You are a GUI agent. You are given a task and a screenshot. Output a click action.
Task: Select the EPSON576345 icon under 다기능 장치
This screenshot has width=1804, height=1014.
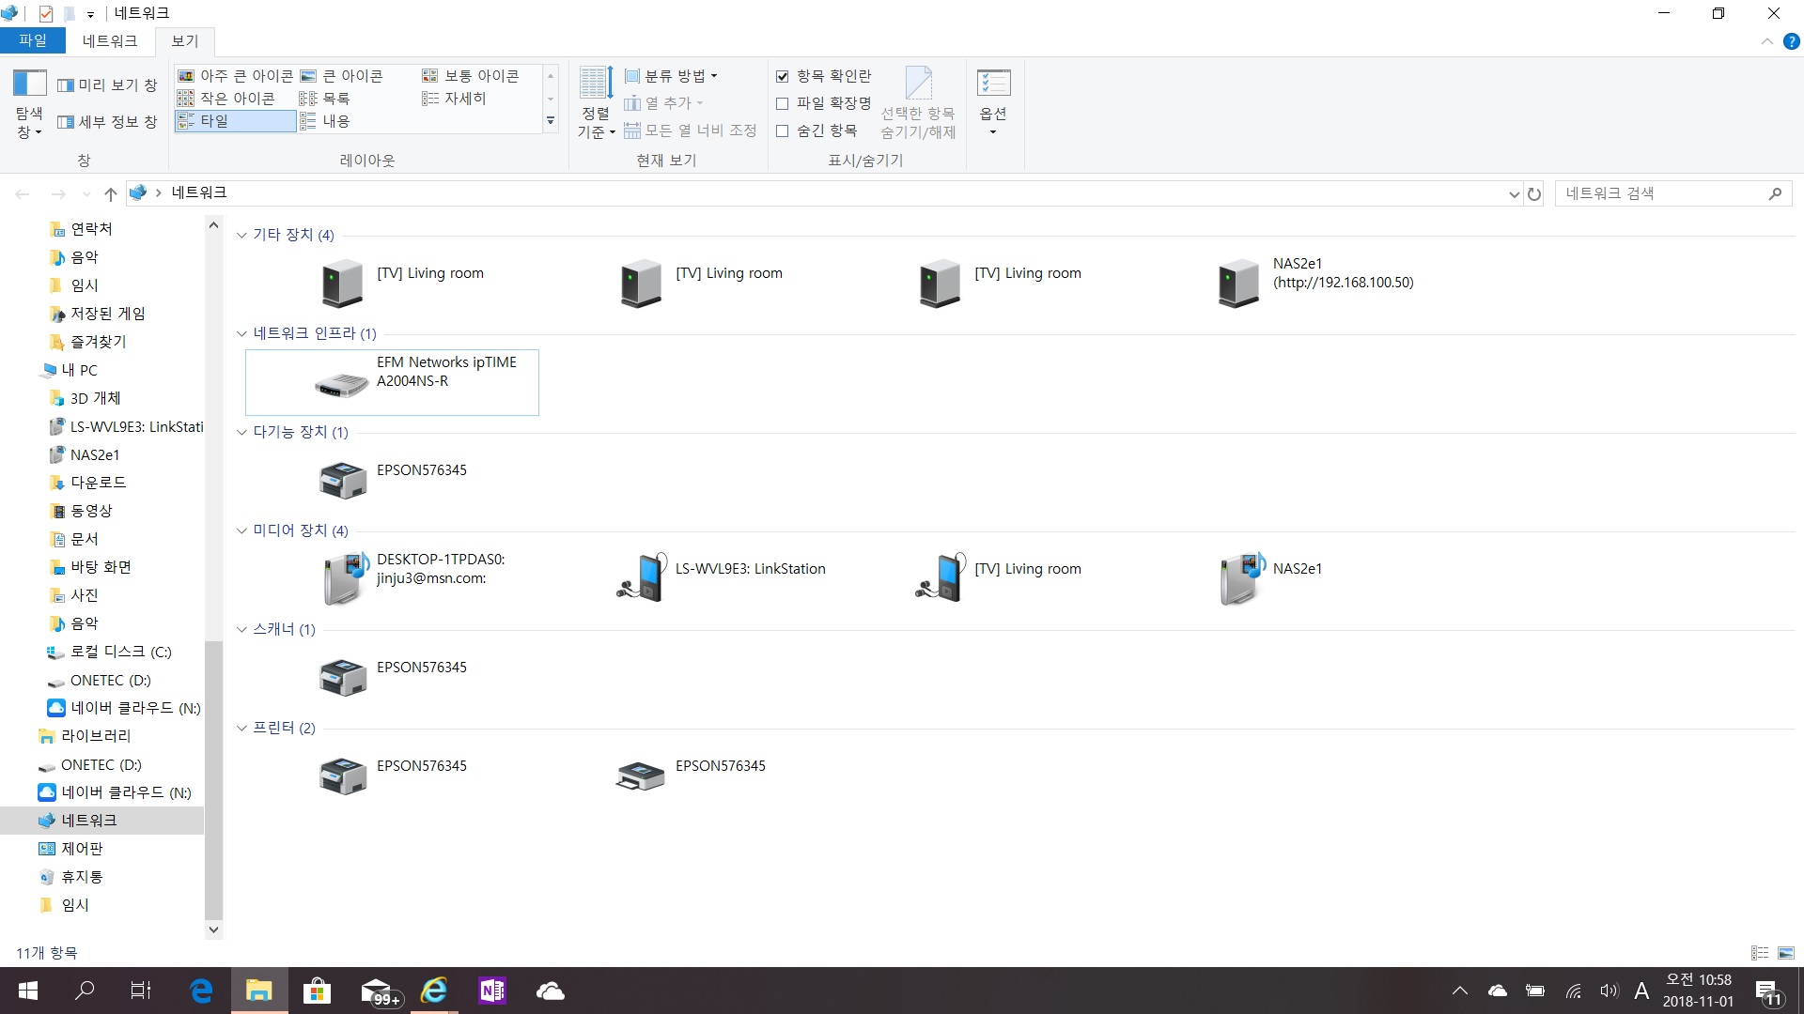pyautogui.click(x=343, y=480)
